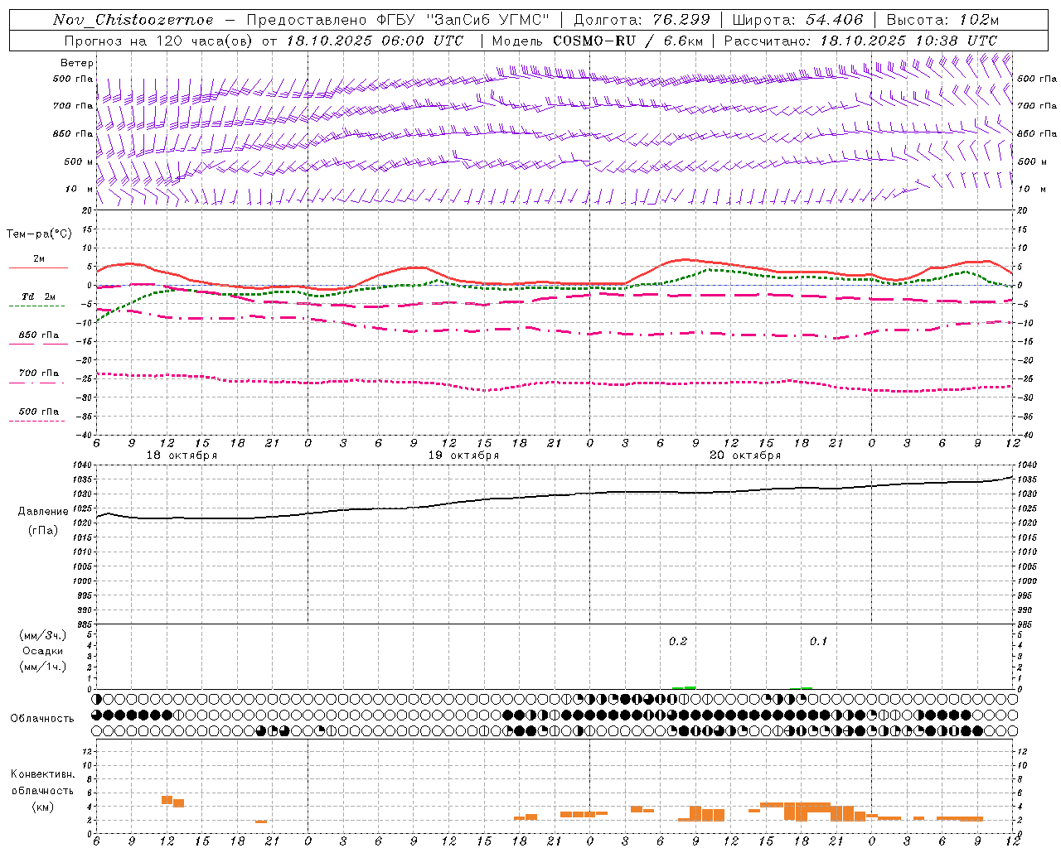Image resolution: width=1061 pixels, height=848 pixels.
Task: Click the 19 октября date label
Action: [x=463, y=455]
